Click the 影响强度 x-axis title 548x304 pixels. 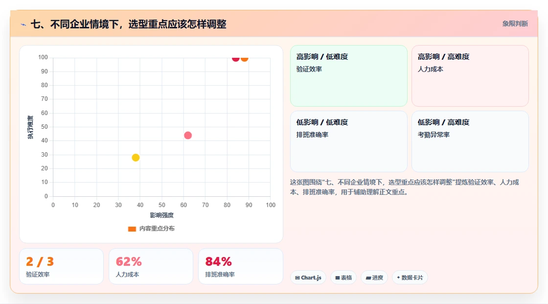(x=162, y=215)
